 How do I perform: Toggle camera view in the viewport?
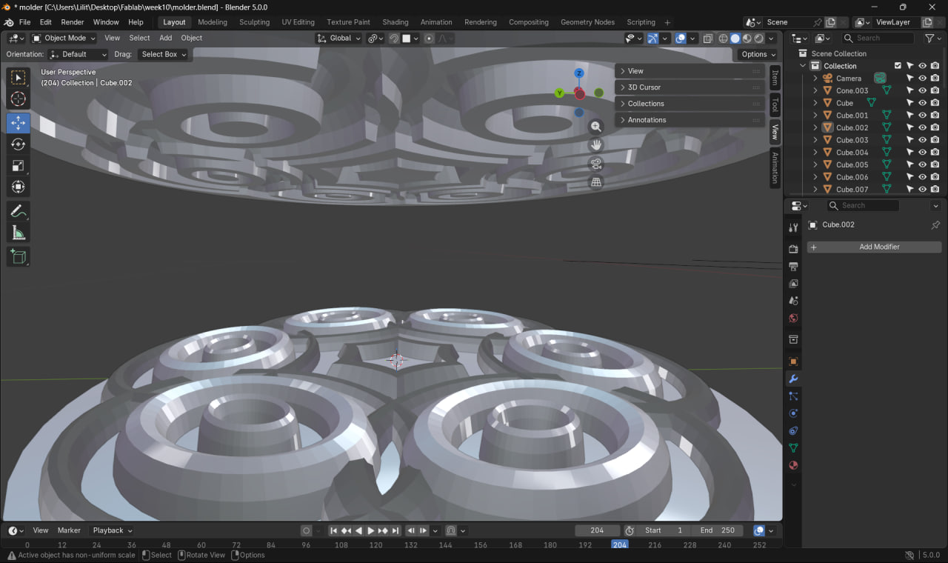pyautogui.click(x=596, y=164)
